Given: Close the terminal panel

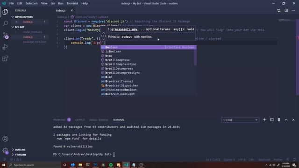Looking at the screenshot, I should [x=293, y=119].
